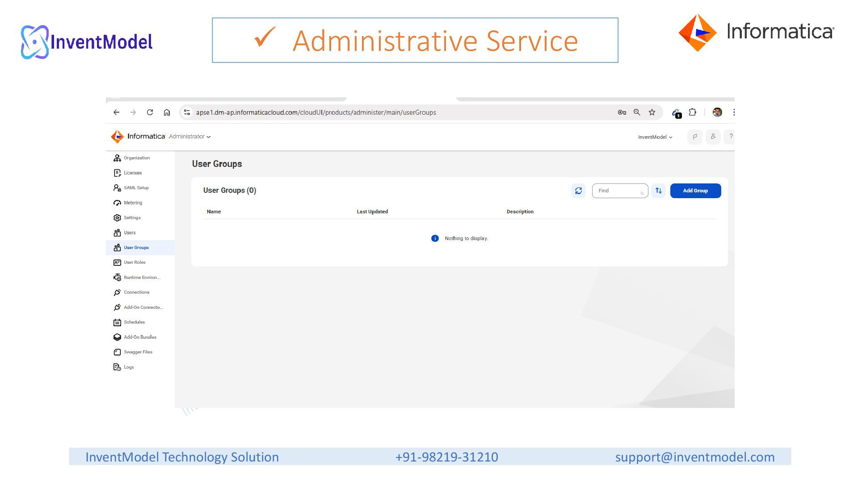858x482 pixels.
Task: Click the zoom magnifier in address bar
Action: [637, 112]
